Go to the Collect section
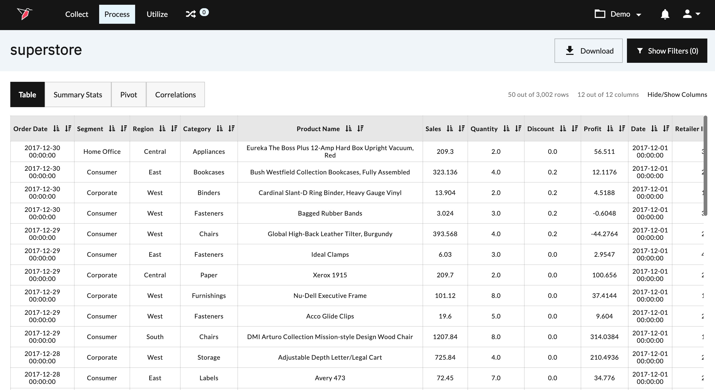 (x=77, y=14)
